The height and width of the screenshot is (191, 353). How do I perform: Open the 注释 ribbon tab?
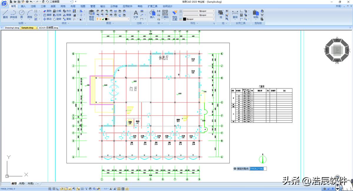pos(33,6)
